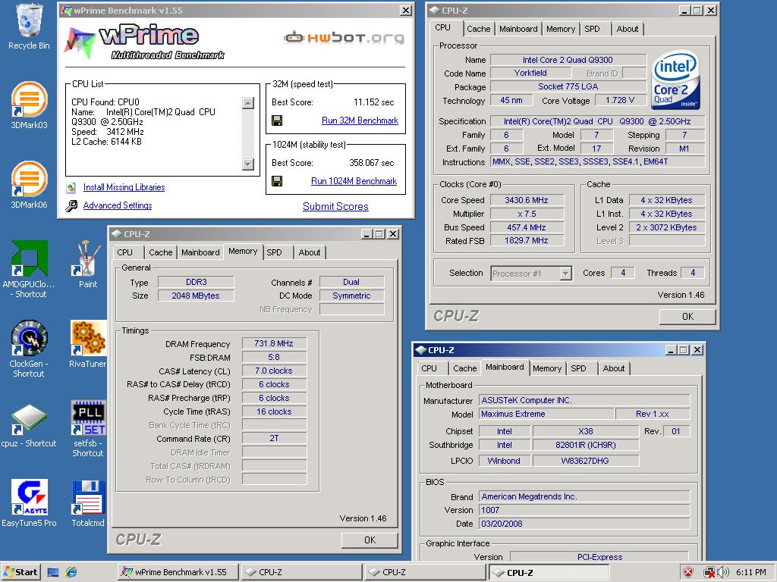Open the Totalcmd desktop icon
The width and height of the screenshot is (777, 582).
88,497
